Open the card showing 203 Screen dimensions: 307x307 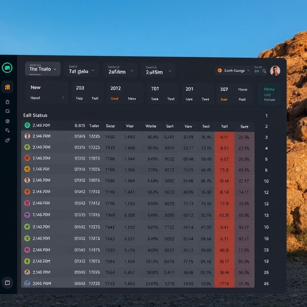pyautogui.click(x=87, y=93)
